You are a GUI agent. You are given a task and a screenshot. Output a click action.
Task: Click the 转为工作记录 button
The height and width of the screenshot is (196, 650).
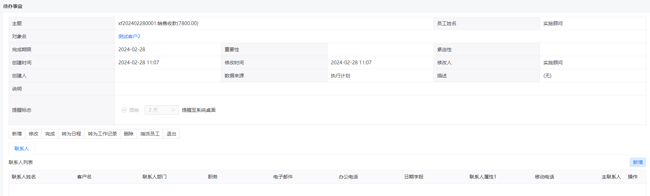102,134
